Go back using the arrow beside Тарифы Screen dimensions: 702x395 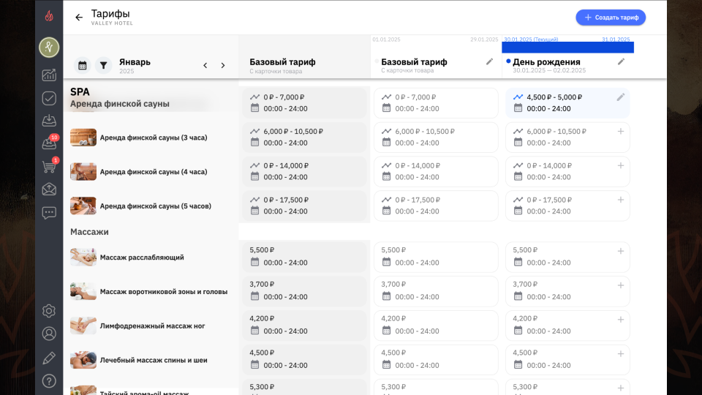click(x=79, y=18)
